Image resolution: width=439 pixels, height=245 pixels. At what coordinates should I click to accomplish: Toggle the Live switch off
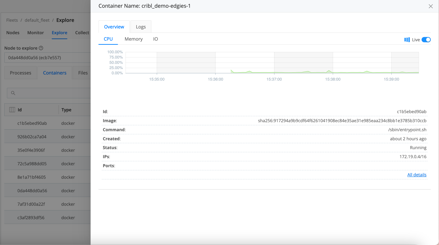click(x=426, y=40)
